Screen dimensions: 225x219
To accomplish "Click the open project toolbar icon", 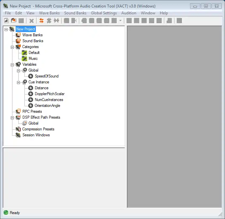I will (14, 21).
